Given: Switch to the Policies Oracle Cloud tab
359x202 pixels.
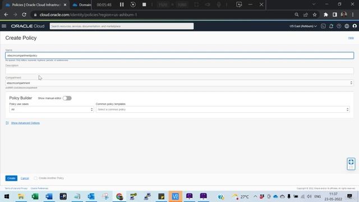Looking at the screenshot, I should 35,4.
